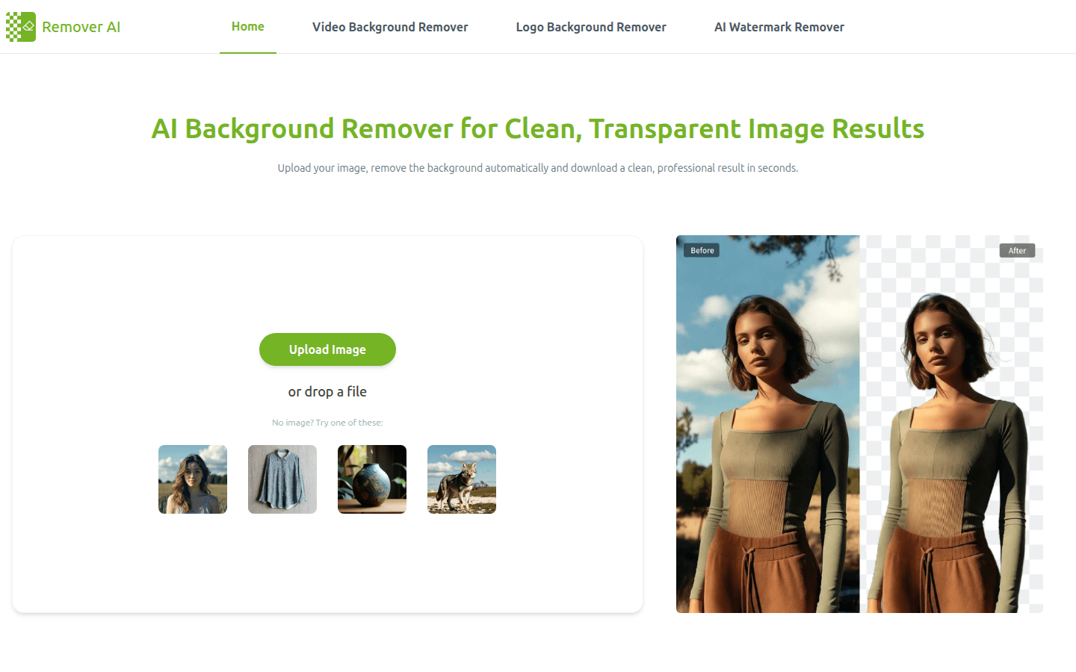Open Logo Background Remover page
This screenshot has width=1076, height=672.
click(x=591, y=27)
